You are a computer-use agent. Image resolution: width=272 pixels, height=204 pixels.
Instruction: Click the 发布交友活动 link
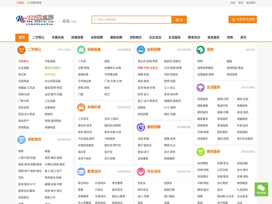click(x=184, y=172)
